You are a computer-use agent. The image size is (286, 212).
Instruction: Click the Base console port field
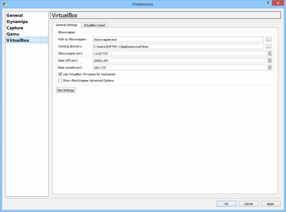pos(180,68)
